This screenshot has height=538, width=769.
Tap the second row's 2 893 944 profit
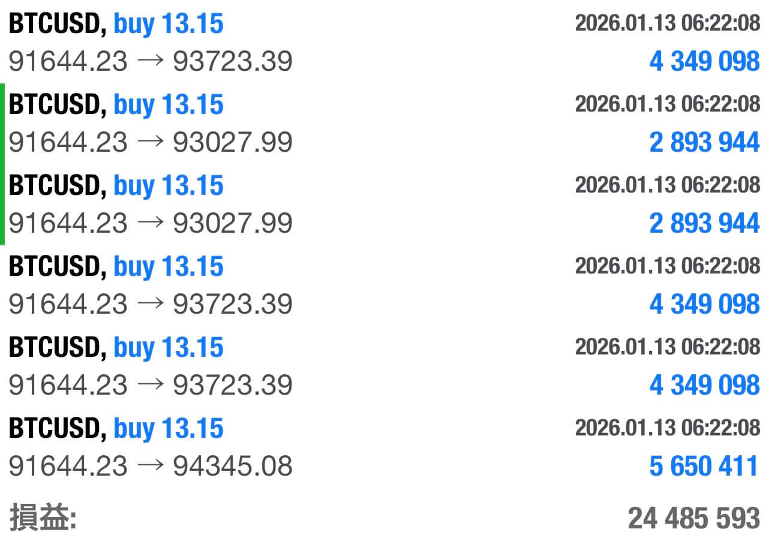pyautogui.click(x=704, y=142)
